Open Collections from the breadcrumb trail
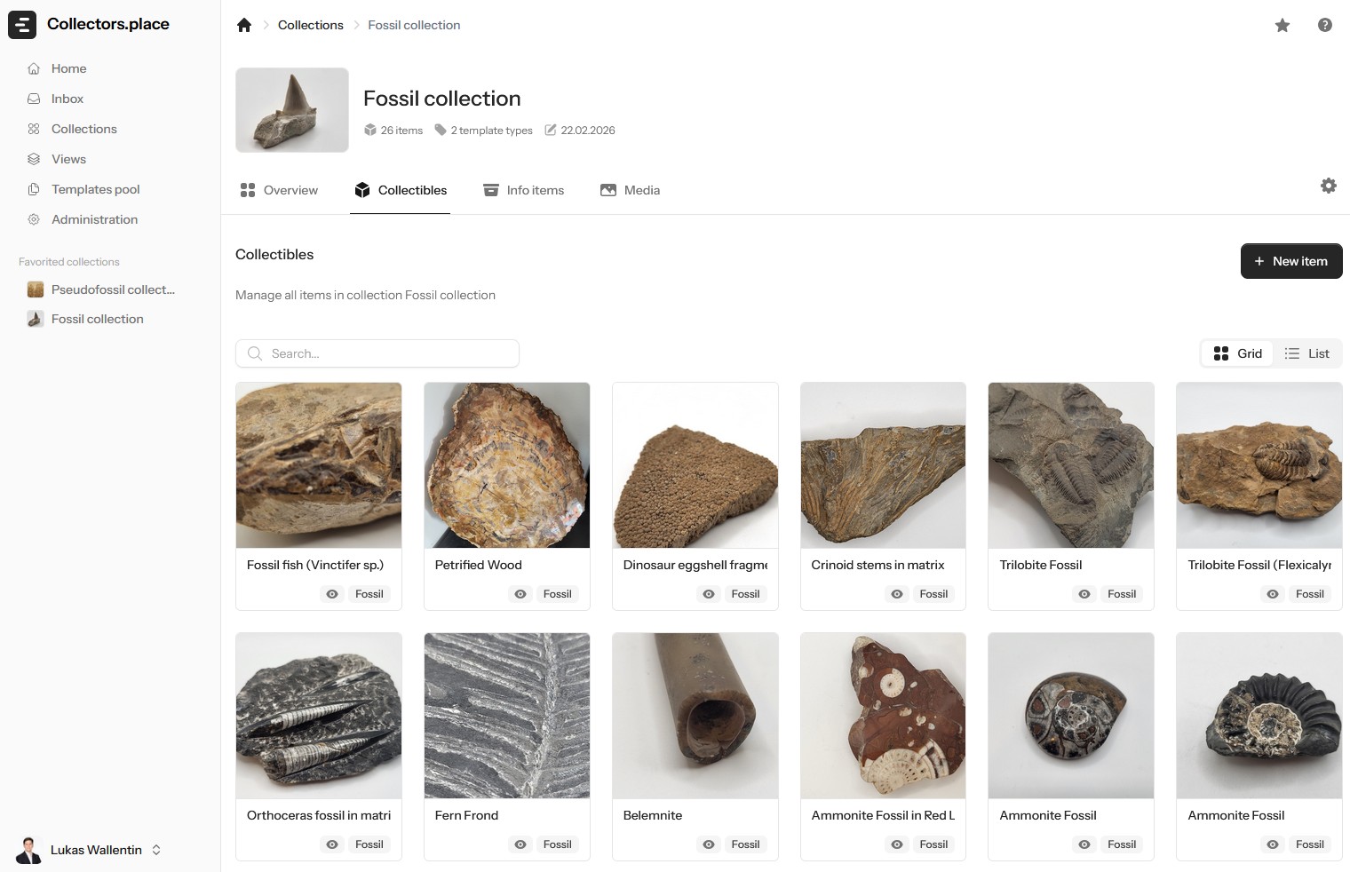Screen dimensions: 1350x872 (x=310, y=25)
